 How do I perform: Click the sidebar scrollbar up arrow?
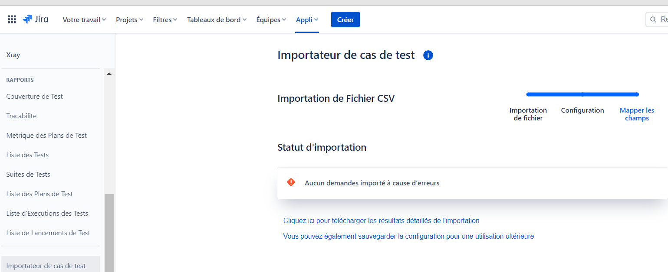pos(109,73)
